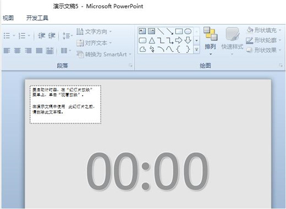
Task: Select the oval shape
Action: pyautogui.click(x=188, y=31)
